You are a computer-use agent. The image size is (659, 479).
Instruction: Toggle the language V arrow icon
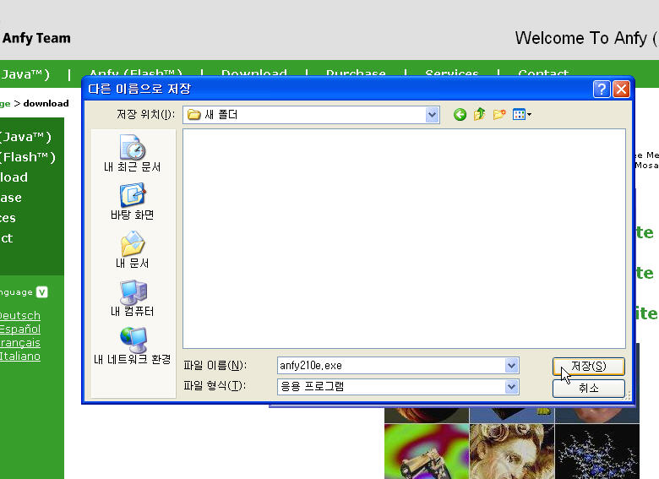(41, 292)
